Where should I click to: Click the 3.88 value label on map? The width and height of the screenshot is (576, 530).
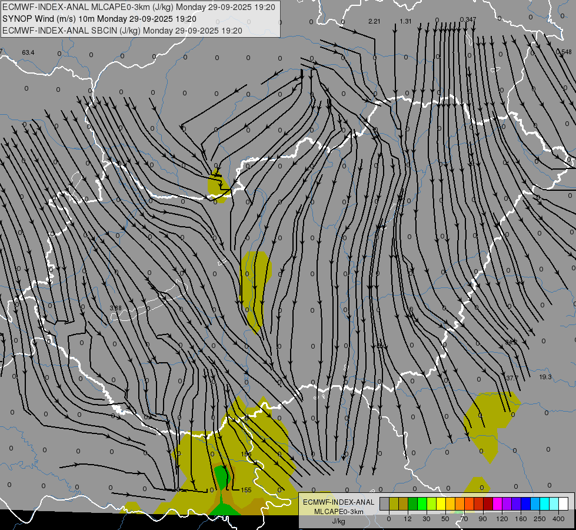click(x=115, y=308)
